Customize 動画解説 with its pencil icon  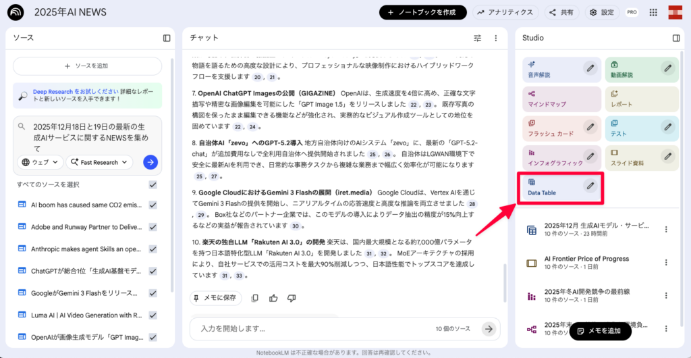pos(668,68)
